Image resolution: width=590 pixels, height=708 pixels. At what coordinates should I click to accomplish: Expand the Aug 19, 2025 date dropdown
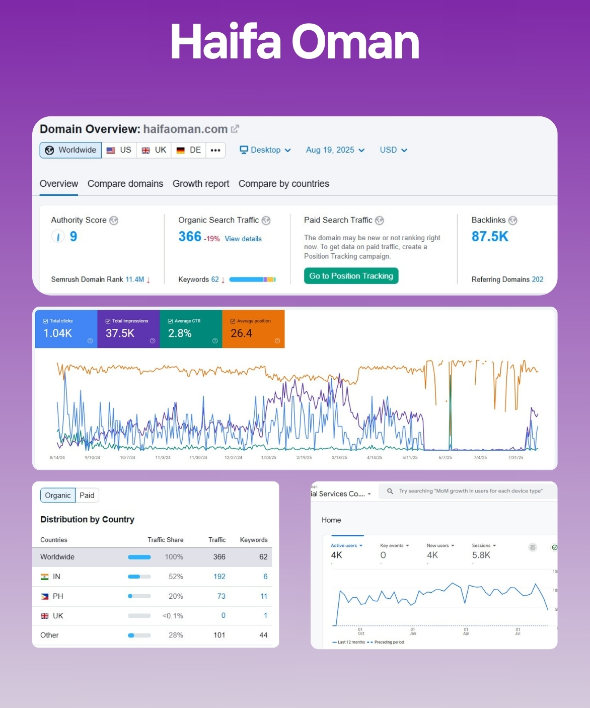(335, 150)
